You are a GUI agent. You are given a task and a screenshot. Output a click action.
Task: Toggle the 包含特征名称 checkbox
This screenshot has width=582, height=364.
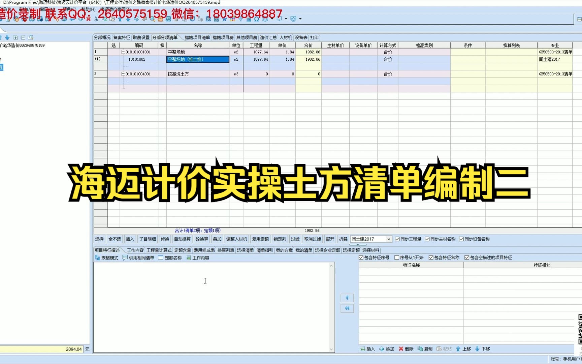(x=431, y=257)
